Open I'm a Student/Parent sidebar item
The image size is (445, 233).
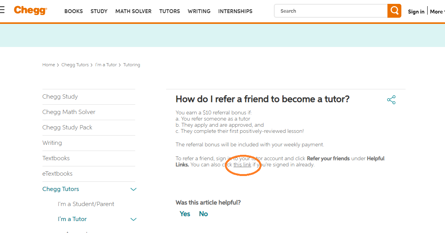86,204
